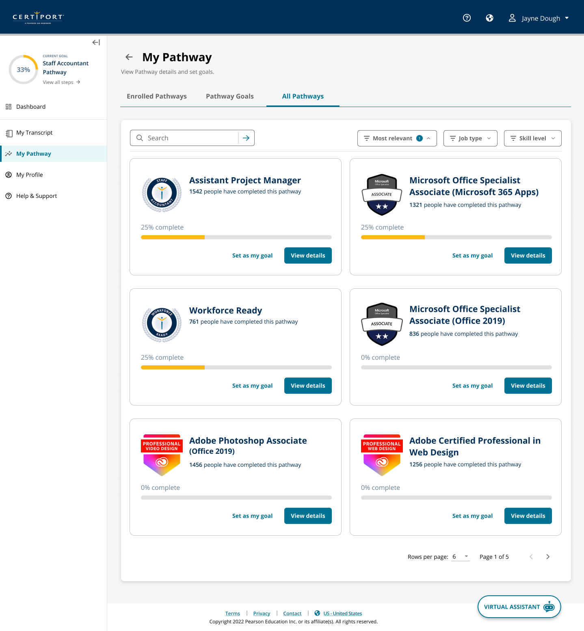This screenshot has width=584, height=631.
Task: View details for Office 2019 Associate
Action: click(528, 386)
